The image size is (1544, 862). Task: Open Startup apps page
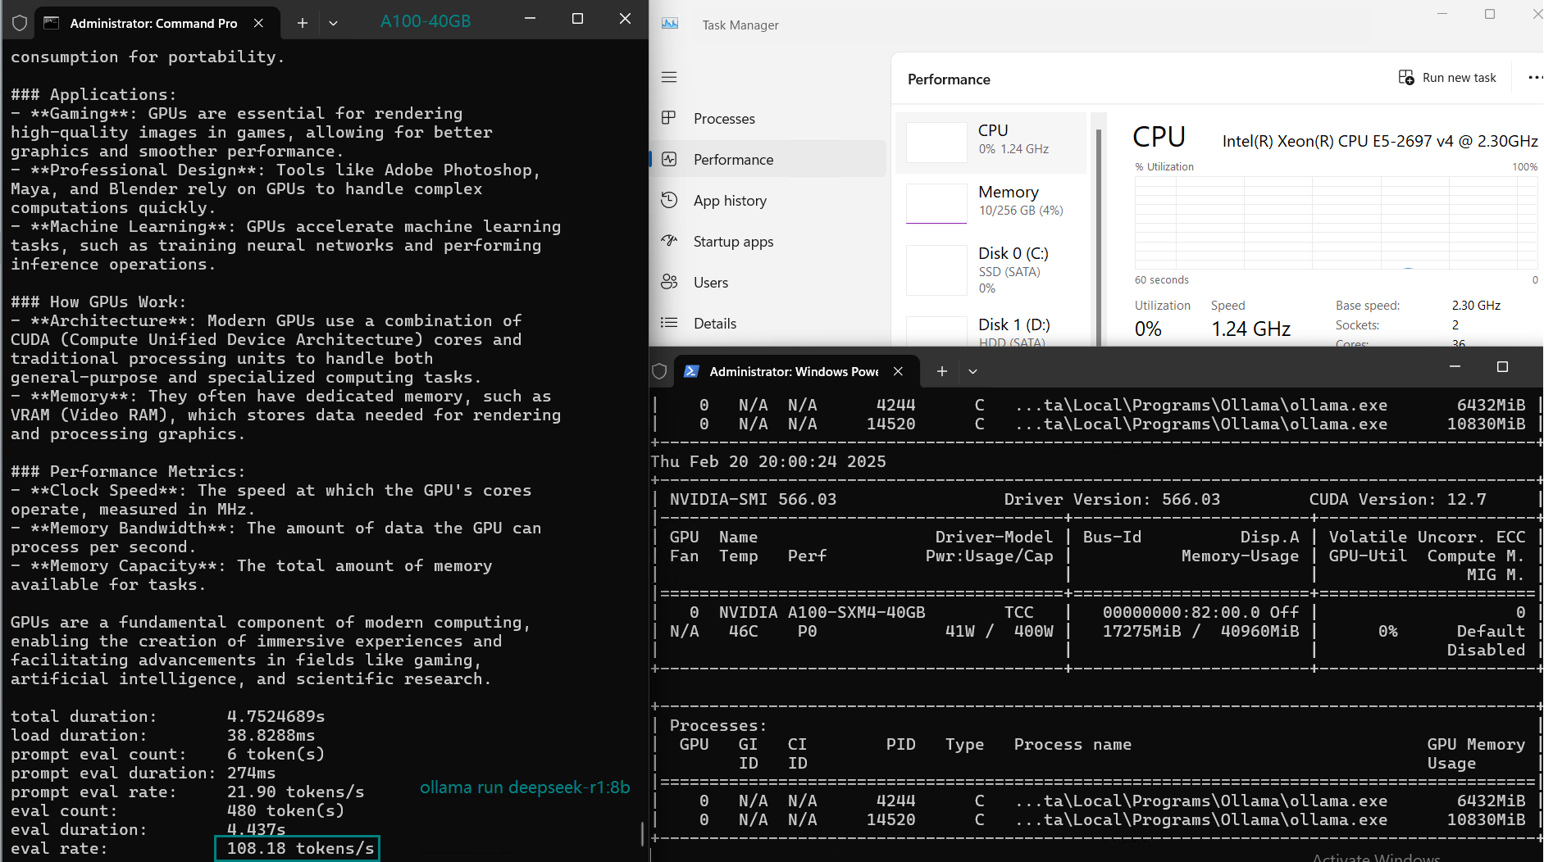click(769, 241)
